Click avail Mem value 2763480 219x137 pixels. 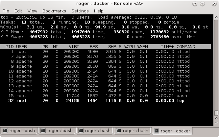point(159,37)
